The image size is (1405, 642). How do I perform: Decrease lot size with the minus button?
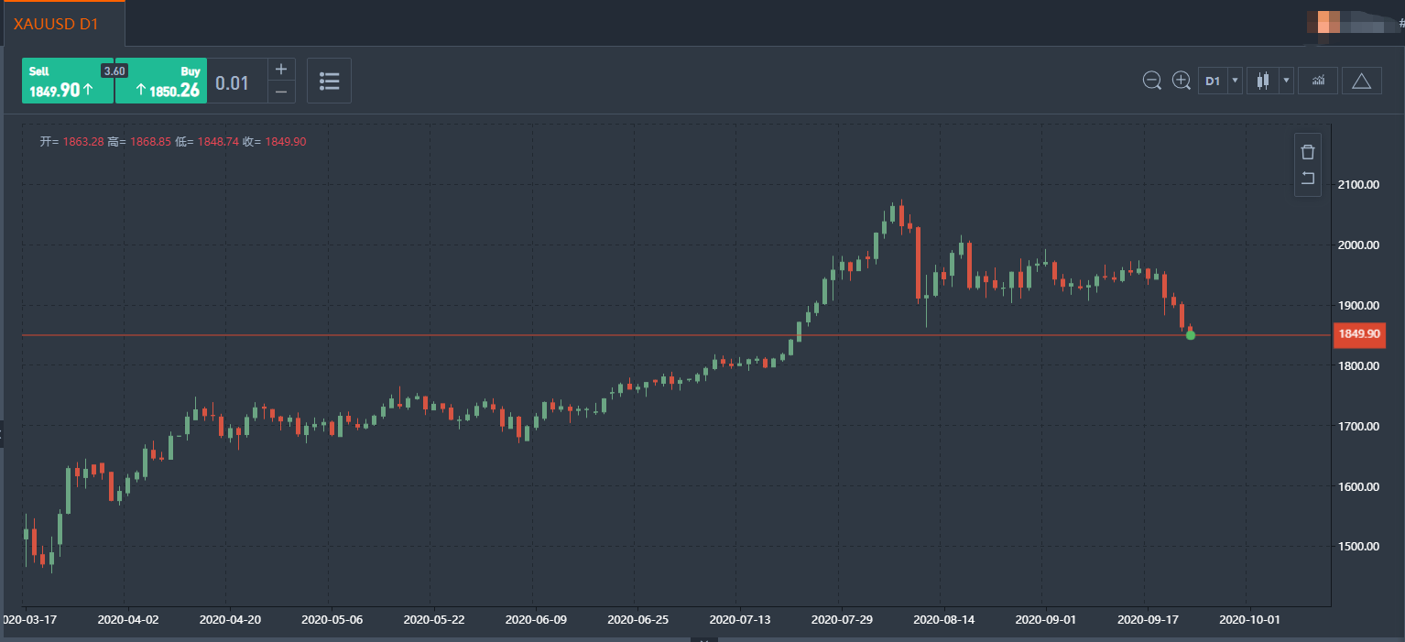(281, 92)
